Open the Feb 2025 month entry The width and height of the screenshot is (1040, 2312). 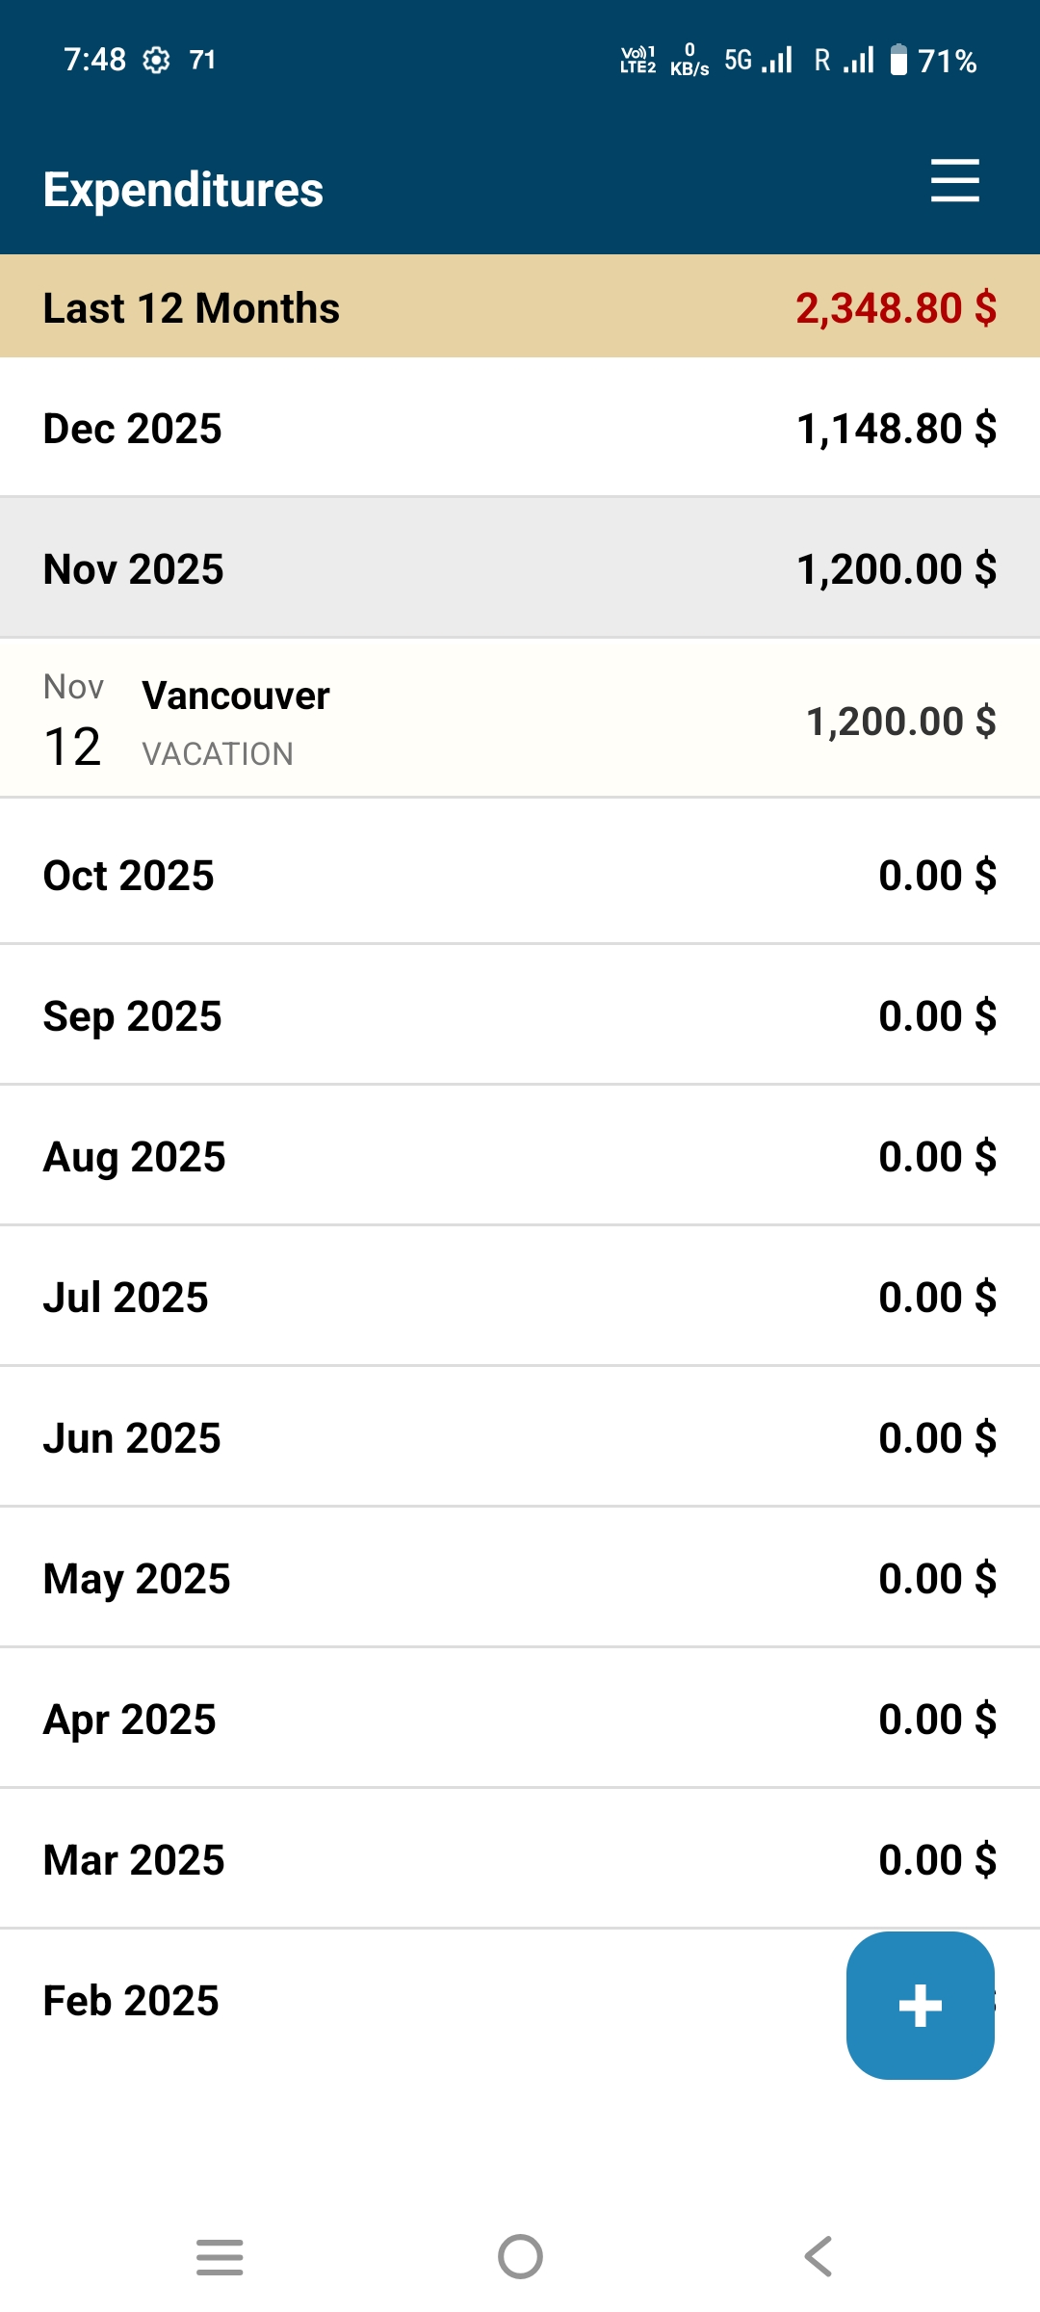point(424,2000)
